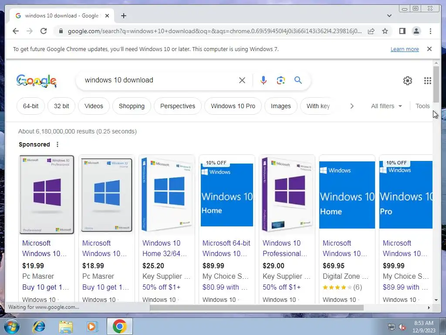Open Windows Explorer folder on taskbar
Viewport: 446px width, 335px height.
66,326
